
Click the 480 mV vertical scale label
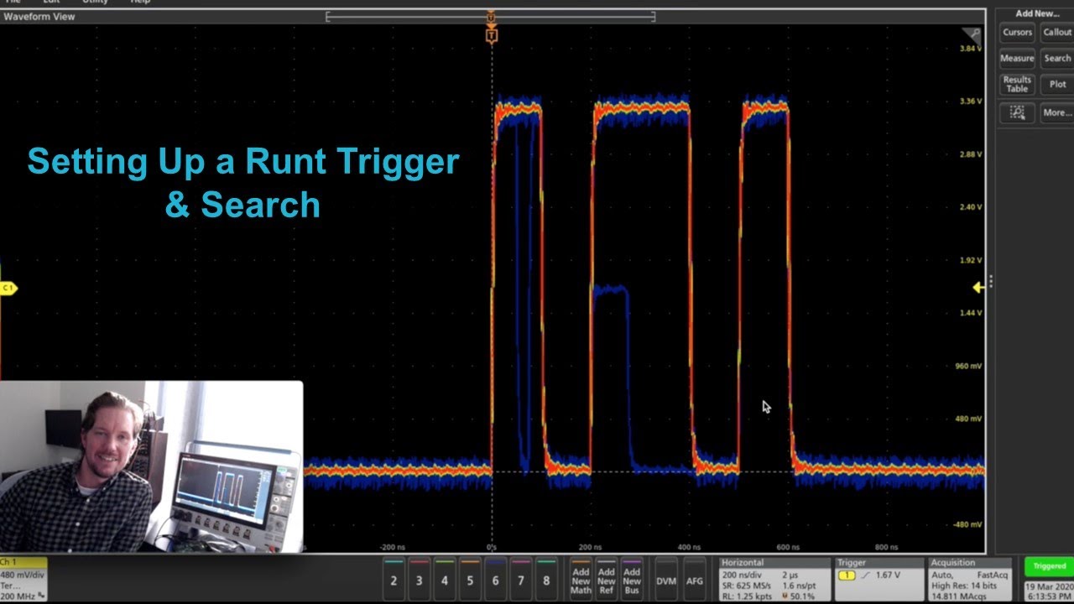tap(970, 419)
